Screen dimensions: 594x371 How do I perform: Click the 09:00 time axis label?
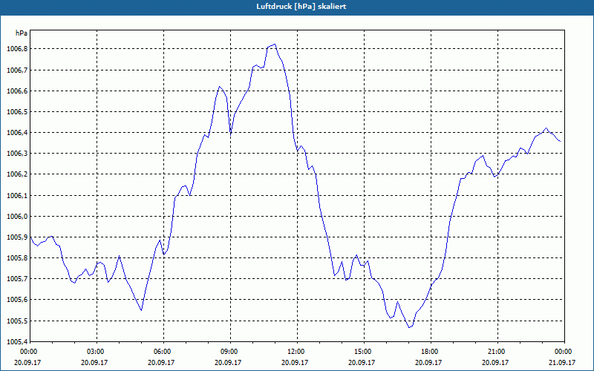click(x=230, y=352)
